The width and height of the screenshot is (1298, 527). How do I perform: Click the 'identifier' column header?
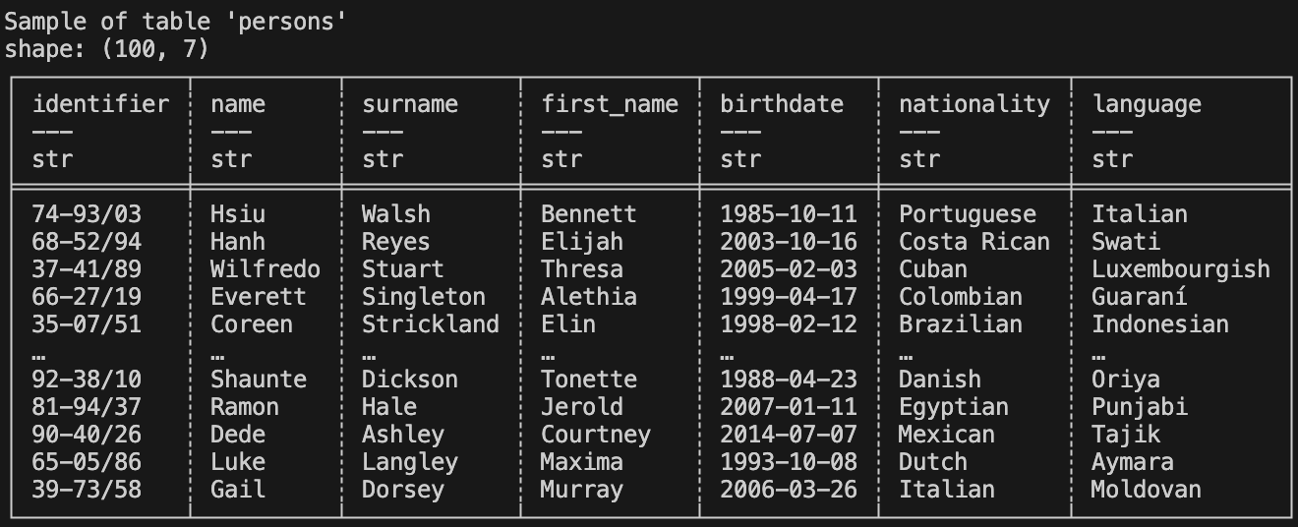(x=100, y=104)
